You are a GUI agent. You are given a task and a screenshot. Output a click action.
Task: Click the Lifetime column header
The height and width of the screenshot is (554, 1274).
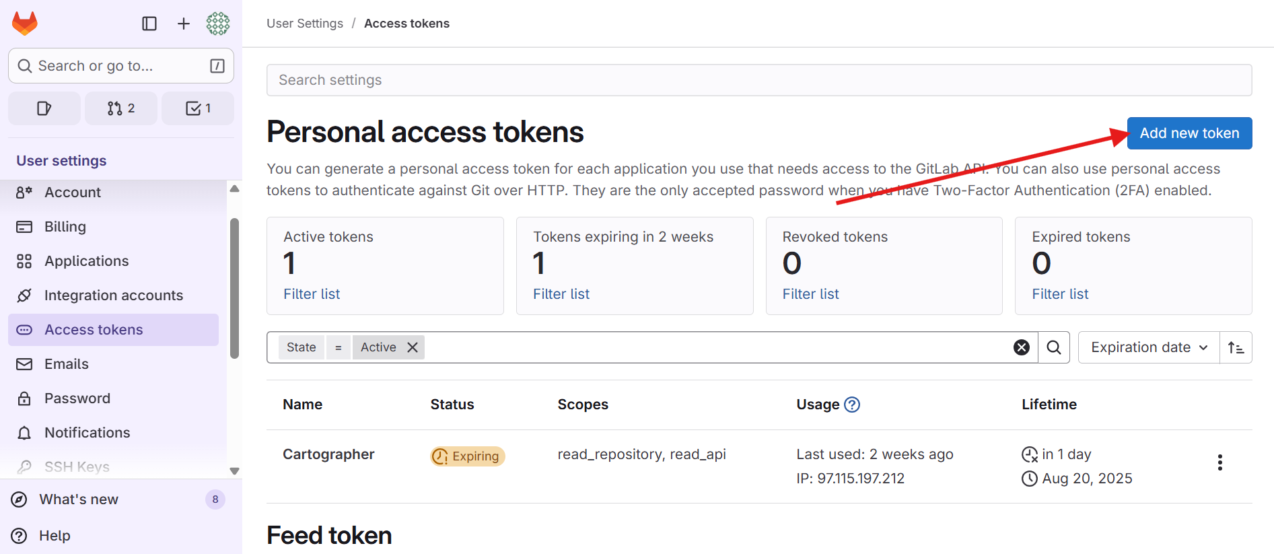1049,405
